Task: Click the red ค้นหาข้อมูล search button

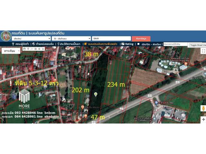Action: point(141,38)
